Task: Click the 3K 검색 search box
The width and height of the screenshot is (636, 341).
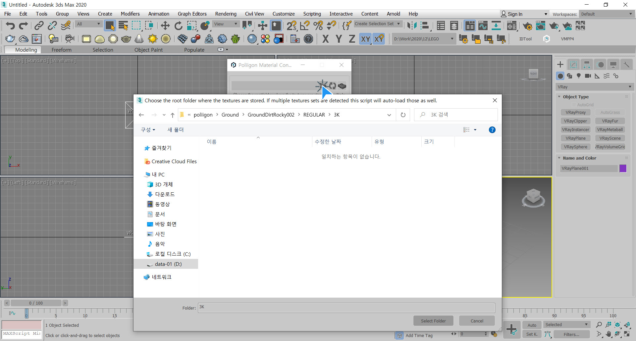Action: (456, 115)
